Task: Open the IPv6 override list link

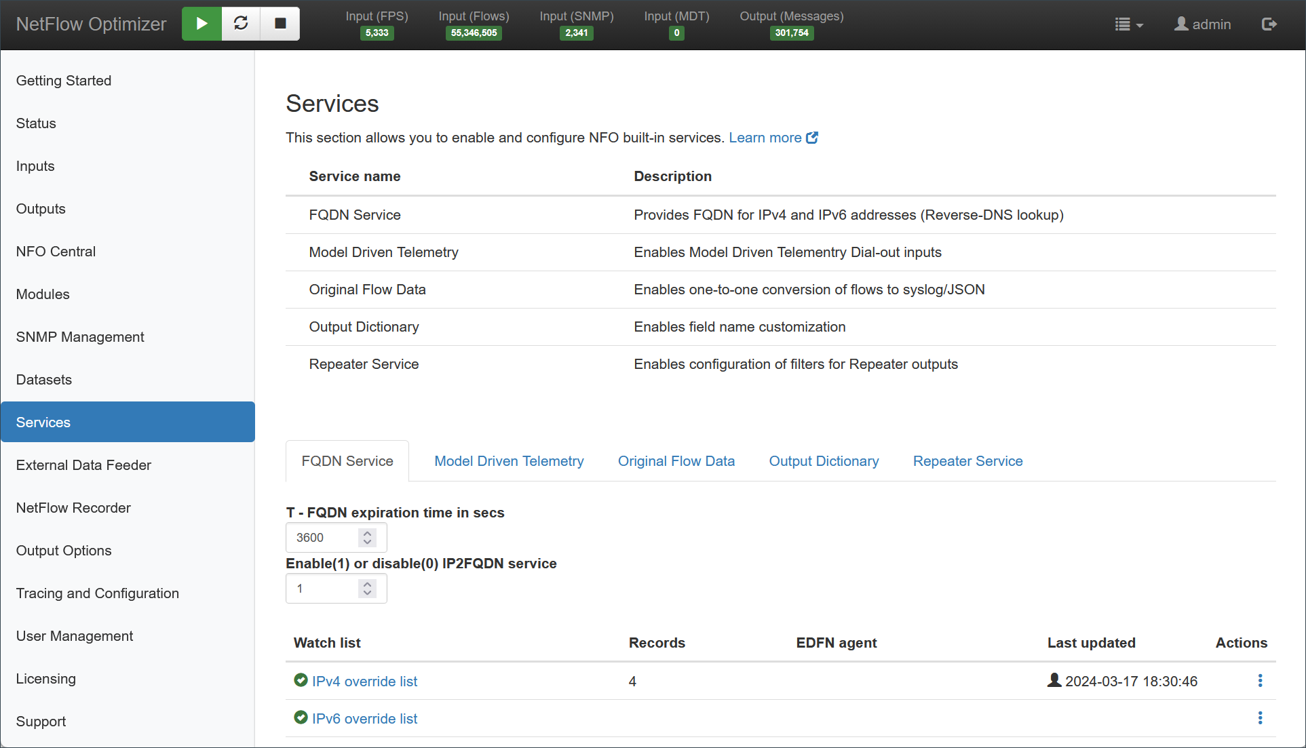Action: click(x=364, y=718)
